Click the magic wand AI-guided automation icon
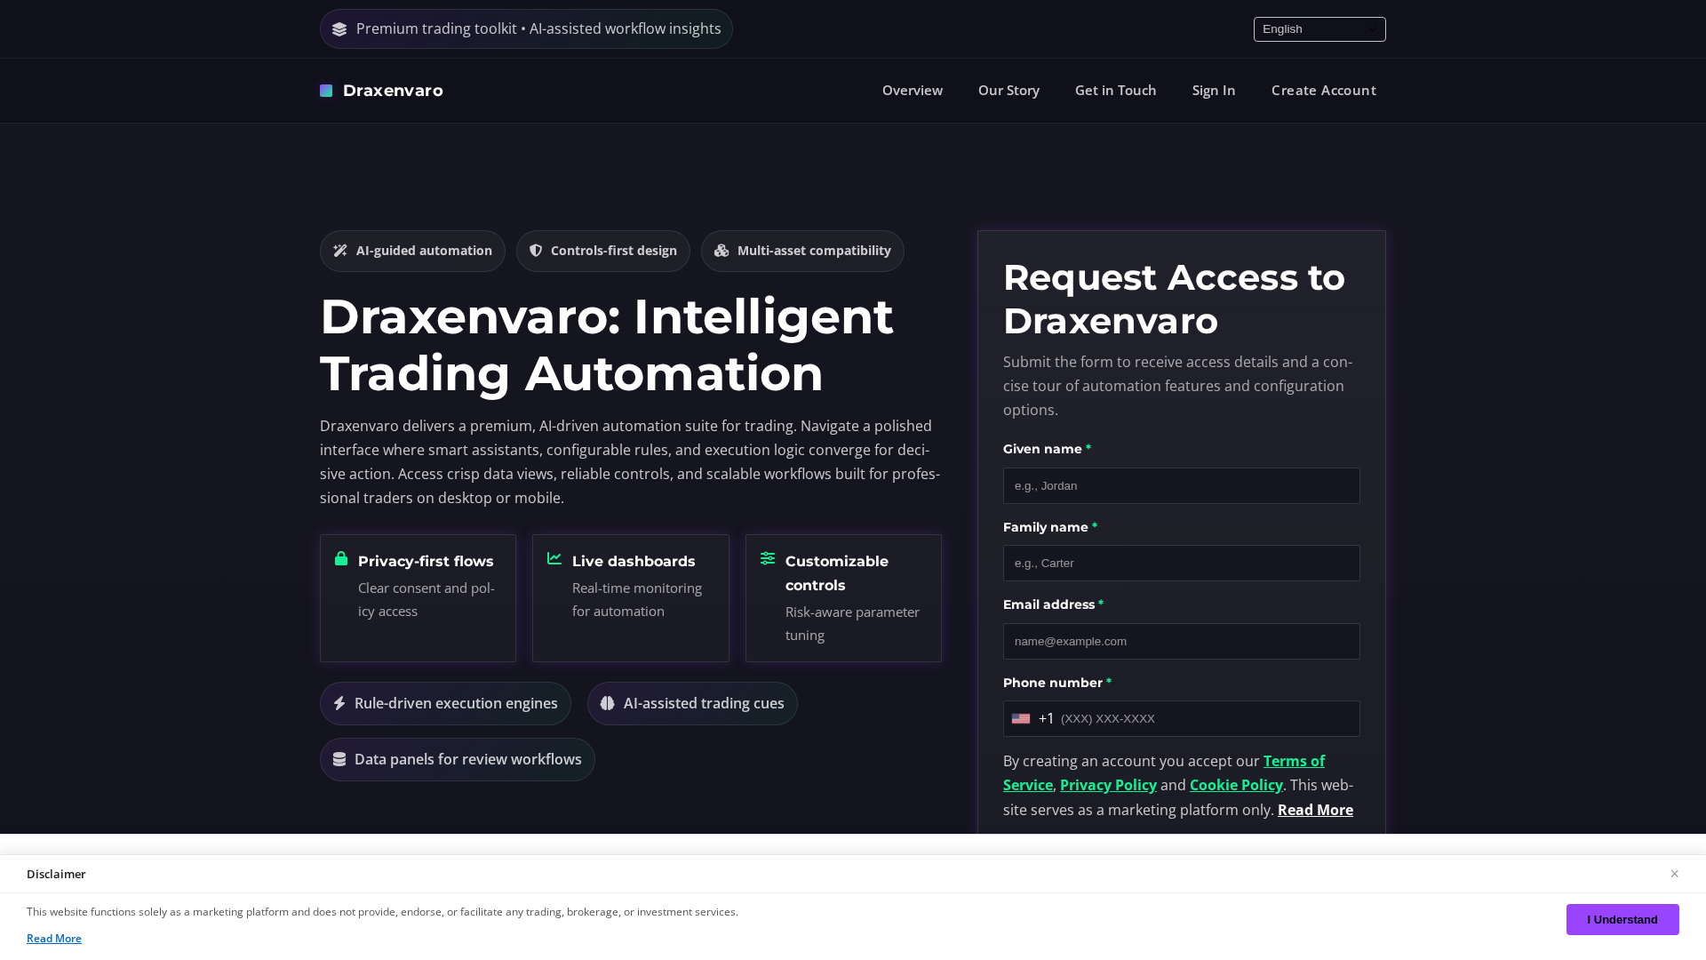This screenshot has width=1706, height=960. pyautogui.click(x=340, y=251)
